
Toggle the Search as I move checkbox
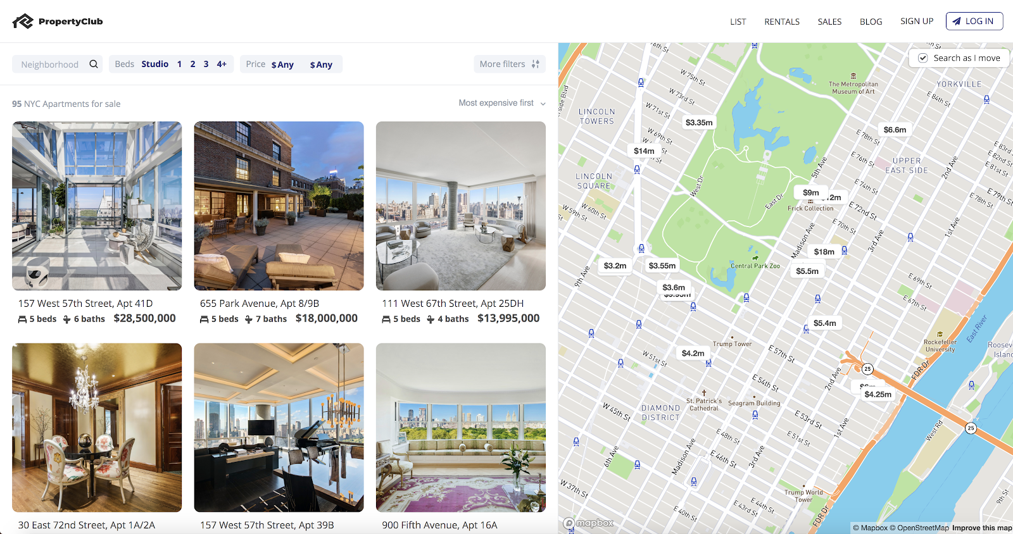pyautogui.click(x=923, y=58)
